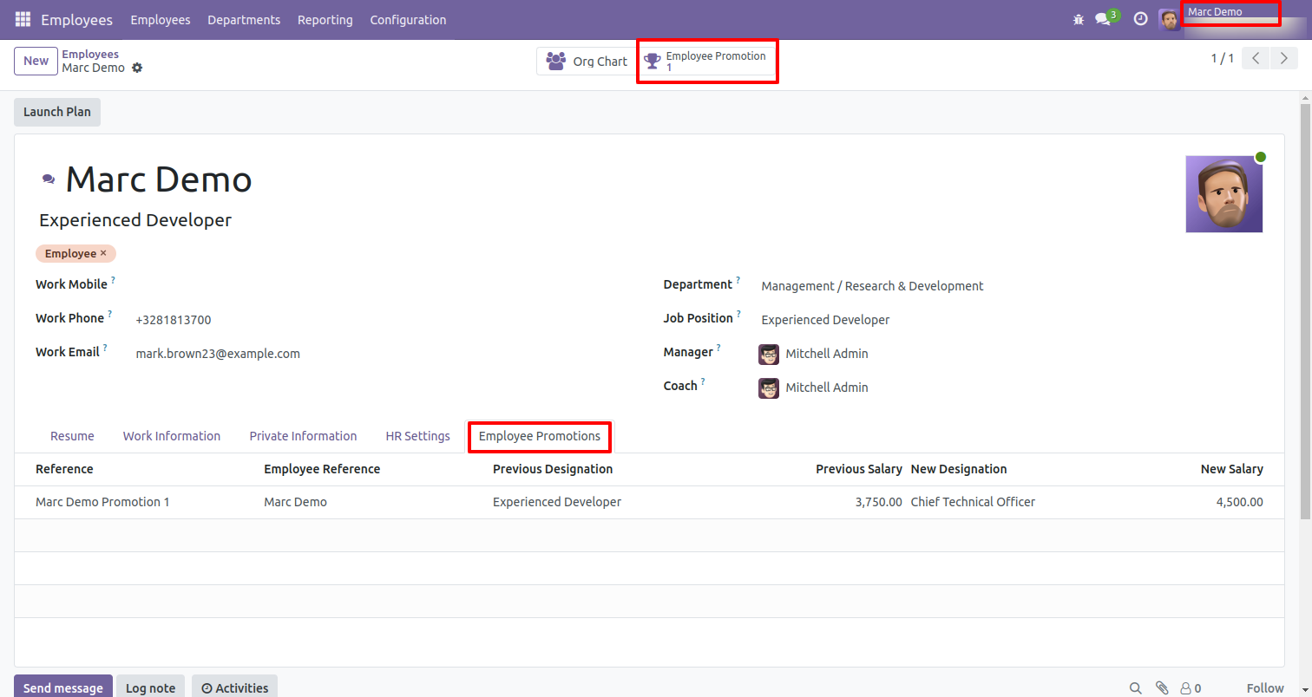Click the Log note button
Screen dimensions: 1312x697
150,687
